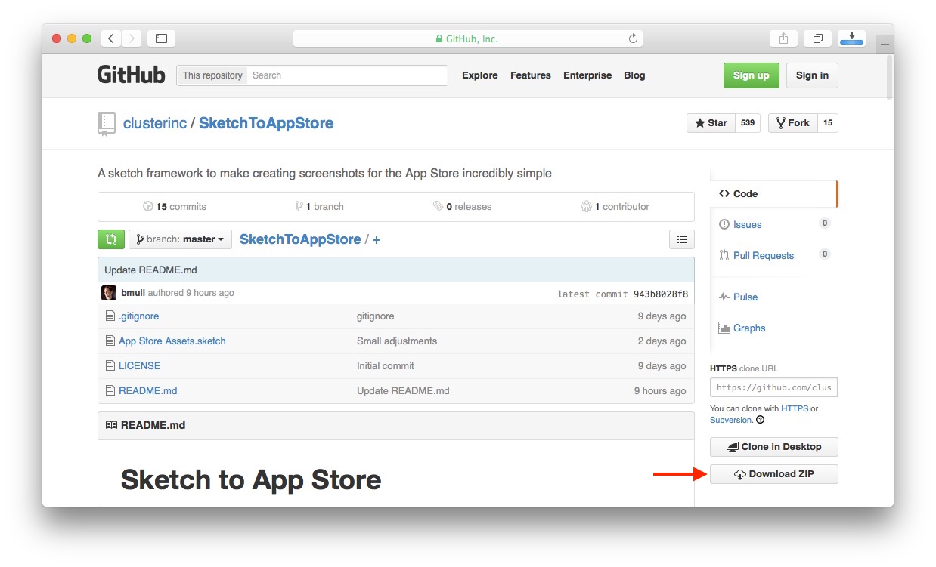
Task: Open README.md file link
Action: pos(148,390)
